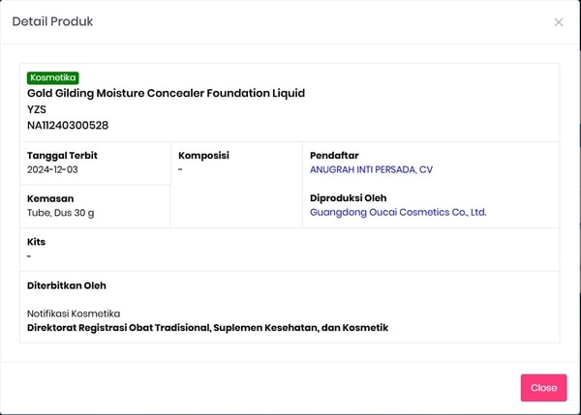The image size is (581, 415).
Task: Close the dialog with the X icon
Action: [559, 22]
